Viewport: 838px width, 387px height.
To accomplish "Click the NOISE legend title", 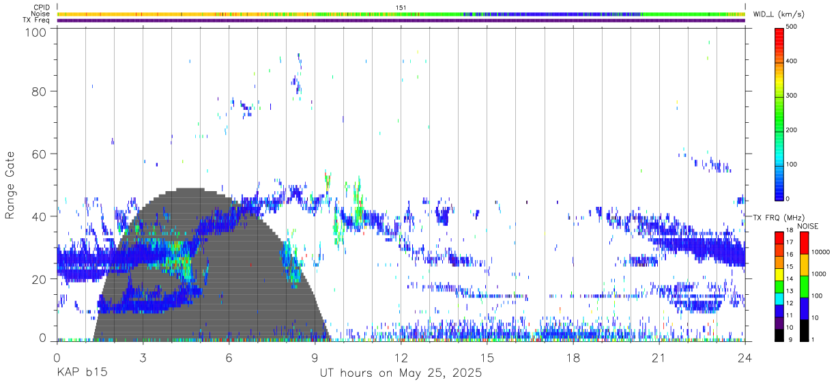I will [808, 226].
